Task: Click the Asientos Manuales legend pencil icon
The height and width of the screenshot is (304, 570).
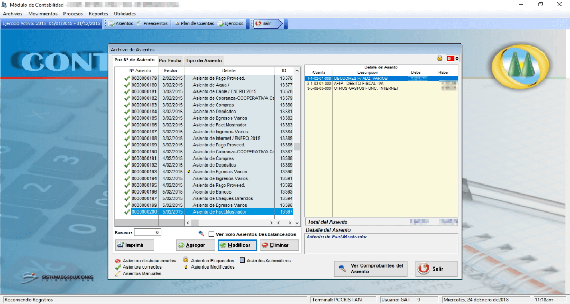Action: tap(118, 273)
